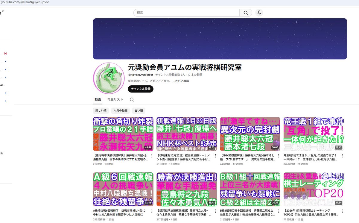Start voice search with the microphone icon

(259, 13)
